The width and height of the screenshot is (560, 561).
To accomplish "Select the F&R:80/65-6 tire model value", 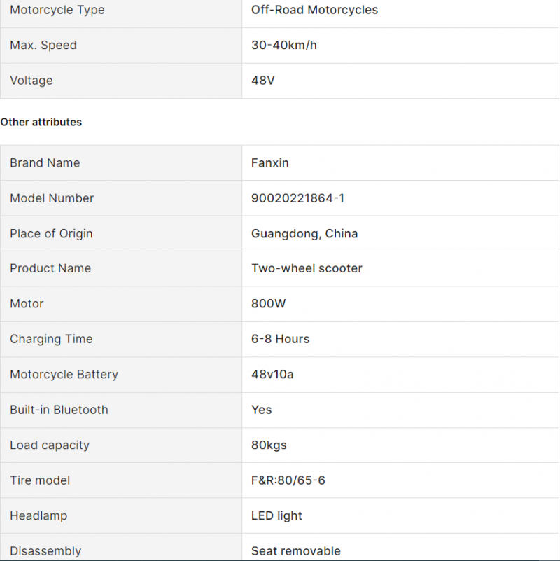I will point(288,480).
